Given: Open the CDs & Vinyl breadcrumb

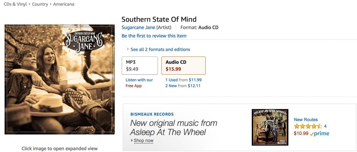Looking at the screenshot, I should [15, 4].
